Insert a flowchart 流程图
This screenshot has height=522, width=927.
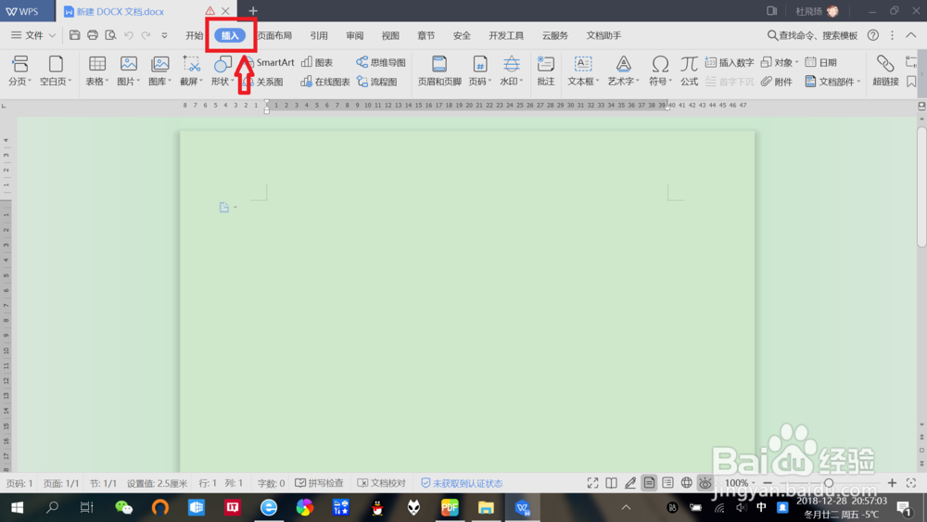pyautogui.click(x=376, y=82)
